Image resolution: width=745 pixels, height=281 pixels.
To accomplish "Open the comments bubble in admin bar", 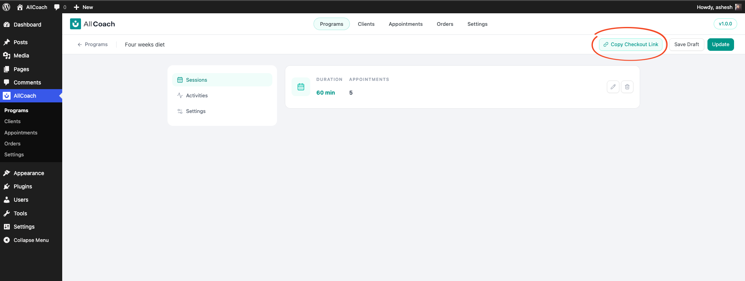I will pos(60,7).
